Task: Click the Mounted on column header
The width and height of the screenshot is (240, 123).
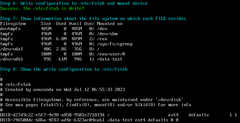Action: click(109, 24)
